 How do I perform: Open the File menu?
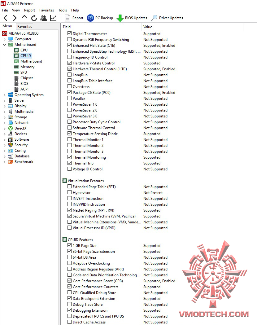pyautogui.click(x=5, y=10)
